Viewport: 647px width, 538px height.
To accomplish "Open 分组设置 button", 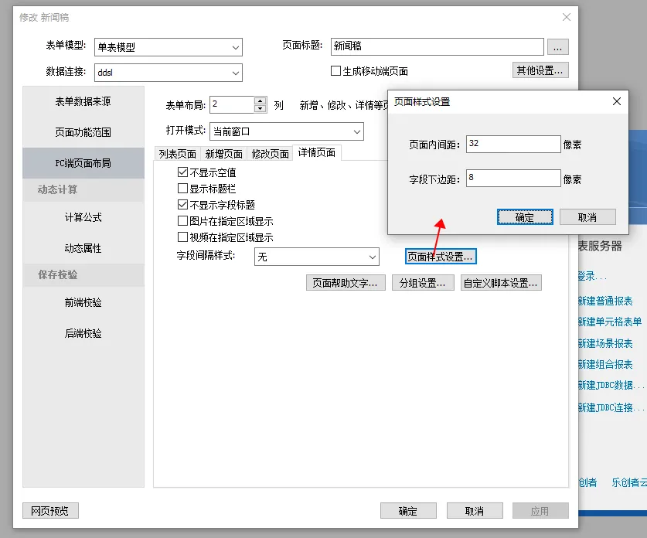I will [x=422, y=283].
